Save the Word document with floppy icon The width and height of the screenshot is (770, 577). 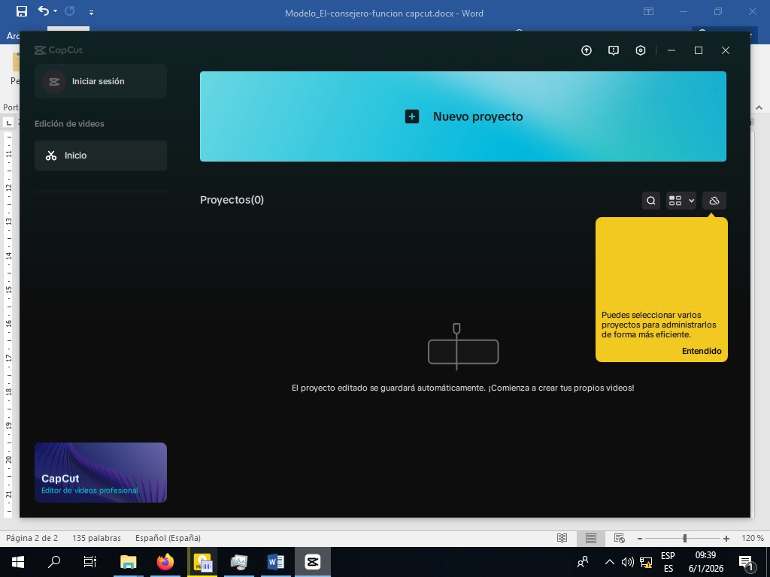pos(22,11)
